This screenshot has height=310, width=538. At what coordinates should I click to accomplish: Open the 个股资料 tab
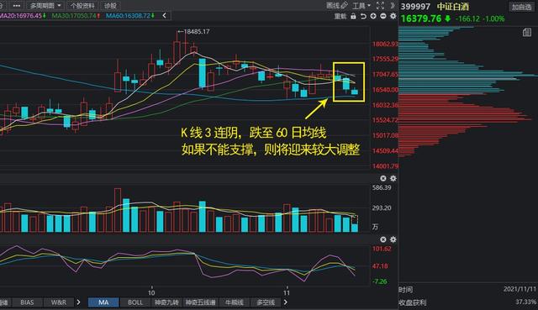(x=82, y=6)
